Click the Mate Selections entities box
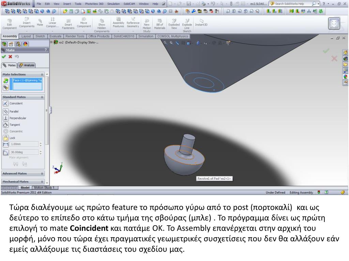Viewport: 349px width, 261px height. click(27, 84)
